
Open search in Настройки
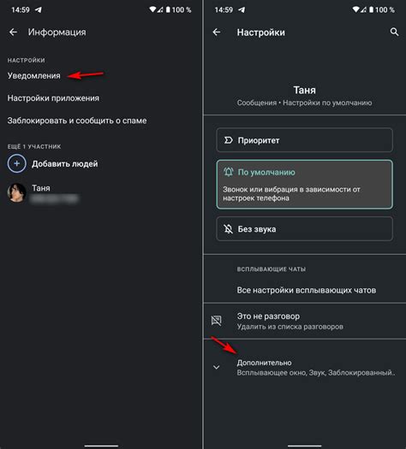click(394, 32)
